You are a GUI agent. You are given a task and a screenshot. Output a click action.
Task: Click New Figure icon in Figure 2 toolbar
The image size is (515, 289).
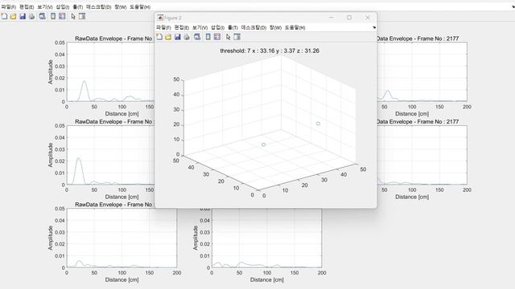(x=159, y=37)
